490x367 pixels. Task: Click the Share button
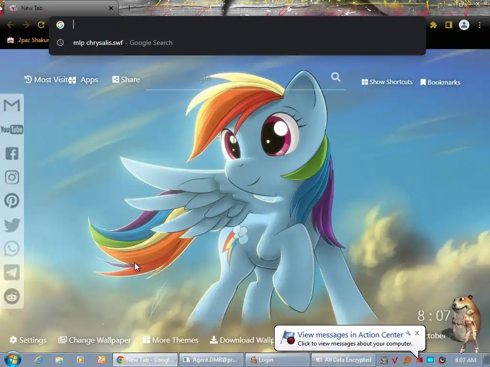126,80
